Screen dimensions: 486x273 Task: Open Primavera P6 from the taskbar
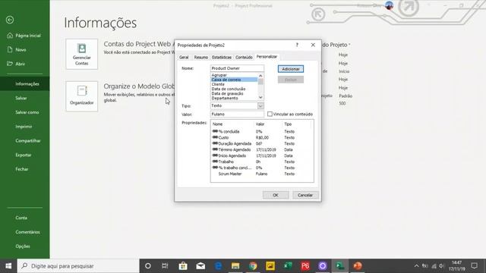point(305,266)
